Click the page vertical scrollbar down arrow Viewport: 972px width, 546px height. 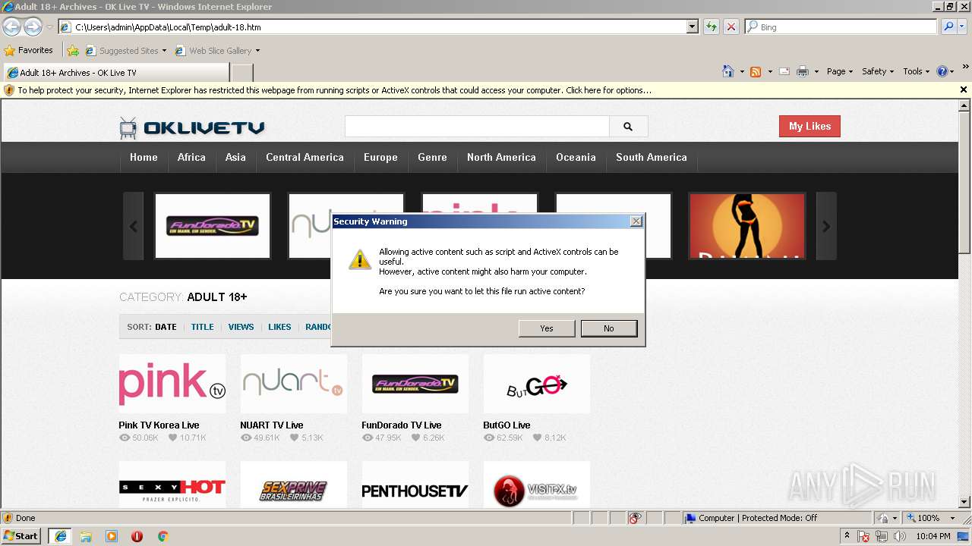[x=964, y=502]
